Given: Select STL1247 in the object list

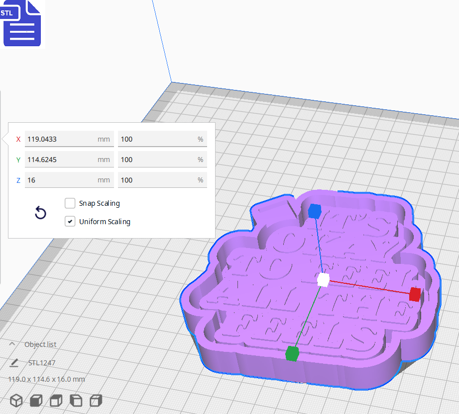Looking at the screenshot, I should tap(41, 362).
